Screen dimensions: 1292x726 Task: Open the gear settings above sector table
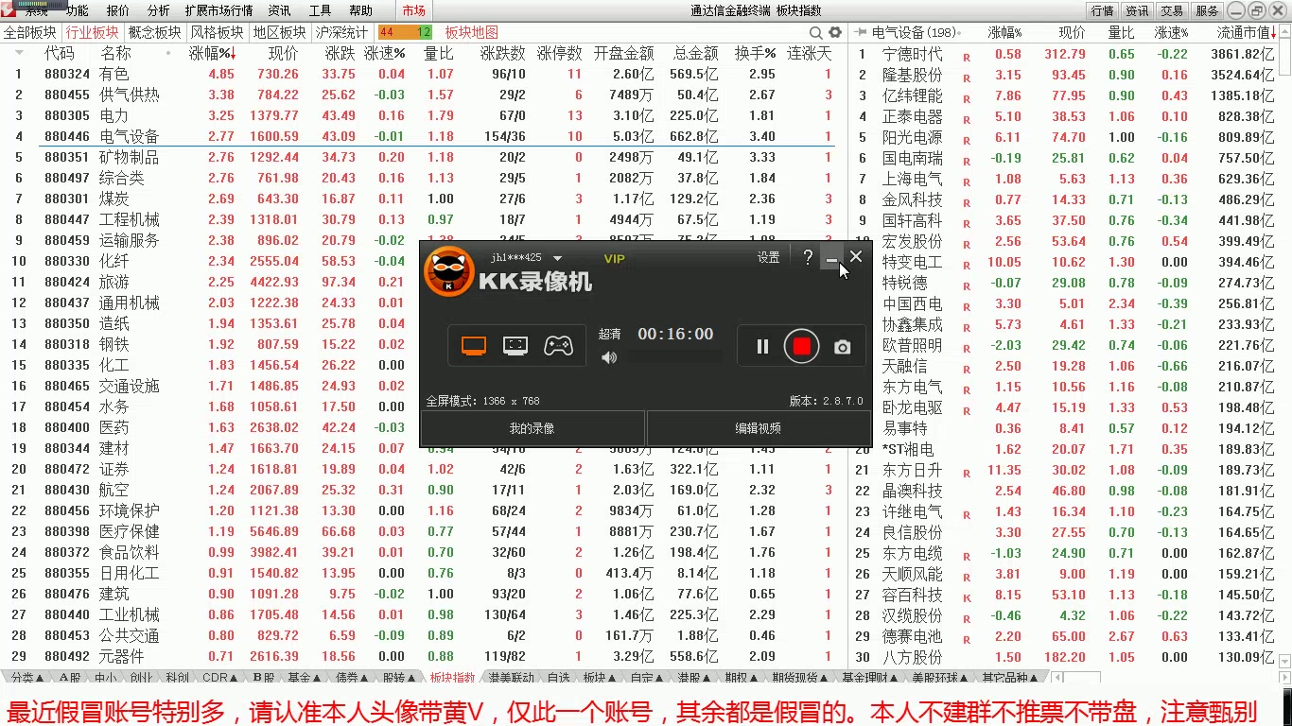(834, 33)
